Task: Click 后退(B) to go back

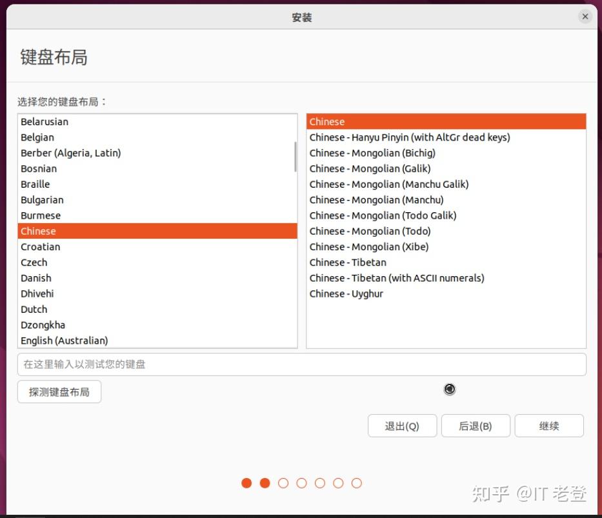Action: click(476, 426)
